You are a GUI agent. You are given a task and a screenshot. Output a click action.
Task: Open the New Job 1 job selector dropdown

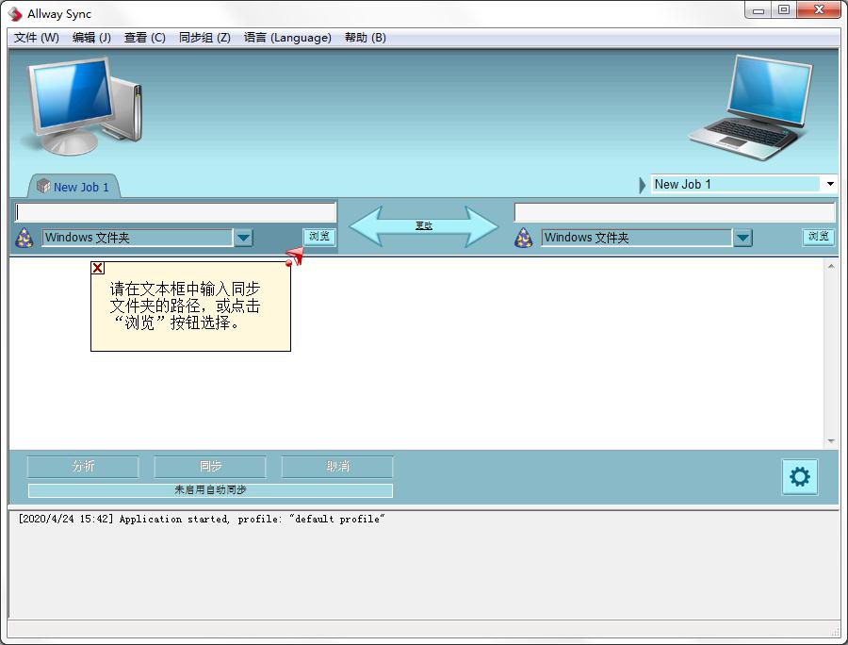[827, 183]
